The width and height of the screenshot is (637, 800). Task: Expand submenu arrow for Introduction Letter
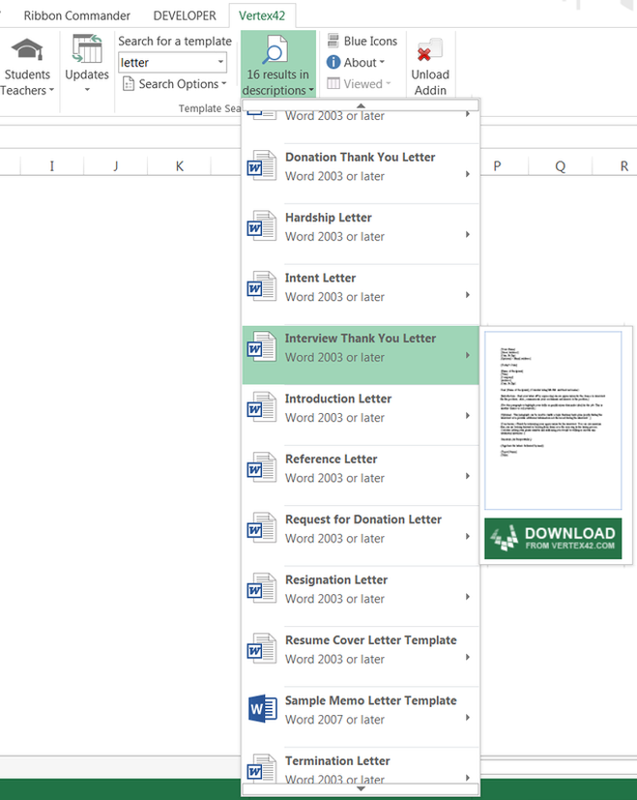(x=467, y=416)
